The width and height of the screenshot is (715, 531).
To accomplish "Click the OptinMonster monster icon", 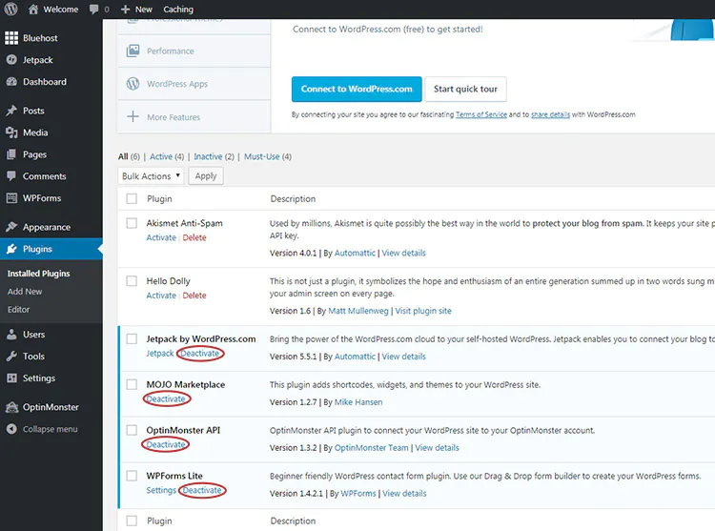I will (11, 407).
